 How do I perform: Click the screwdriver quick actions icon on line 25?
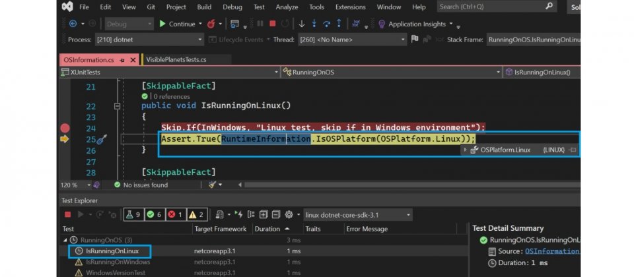101,139
